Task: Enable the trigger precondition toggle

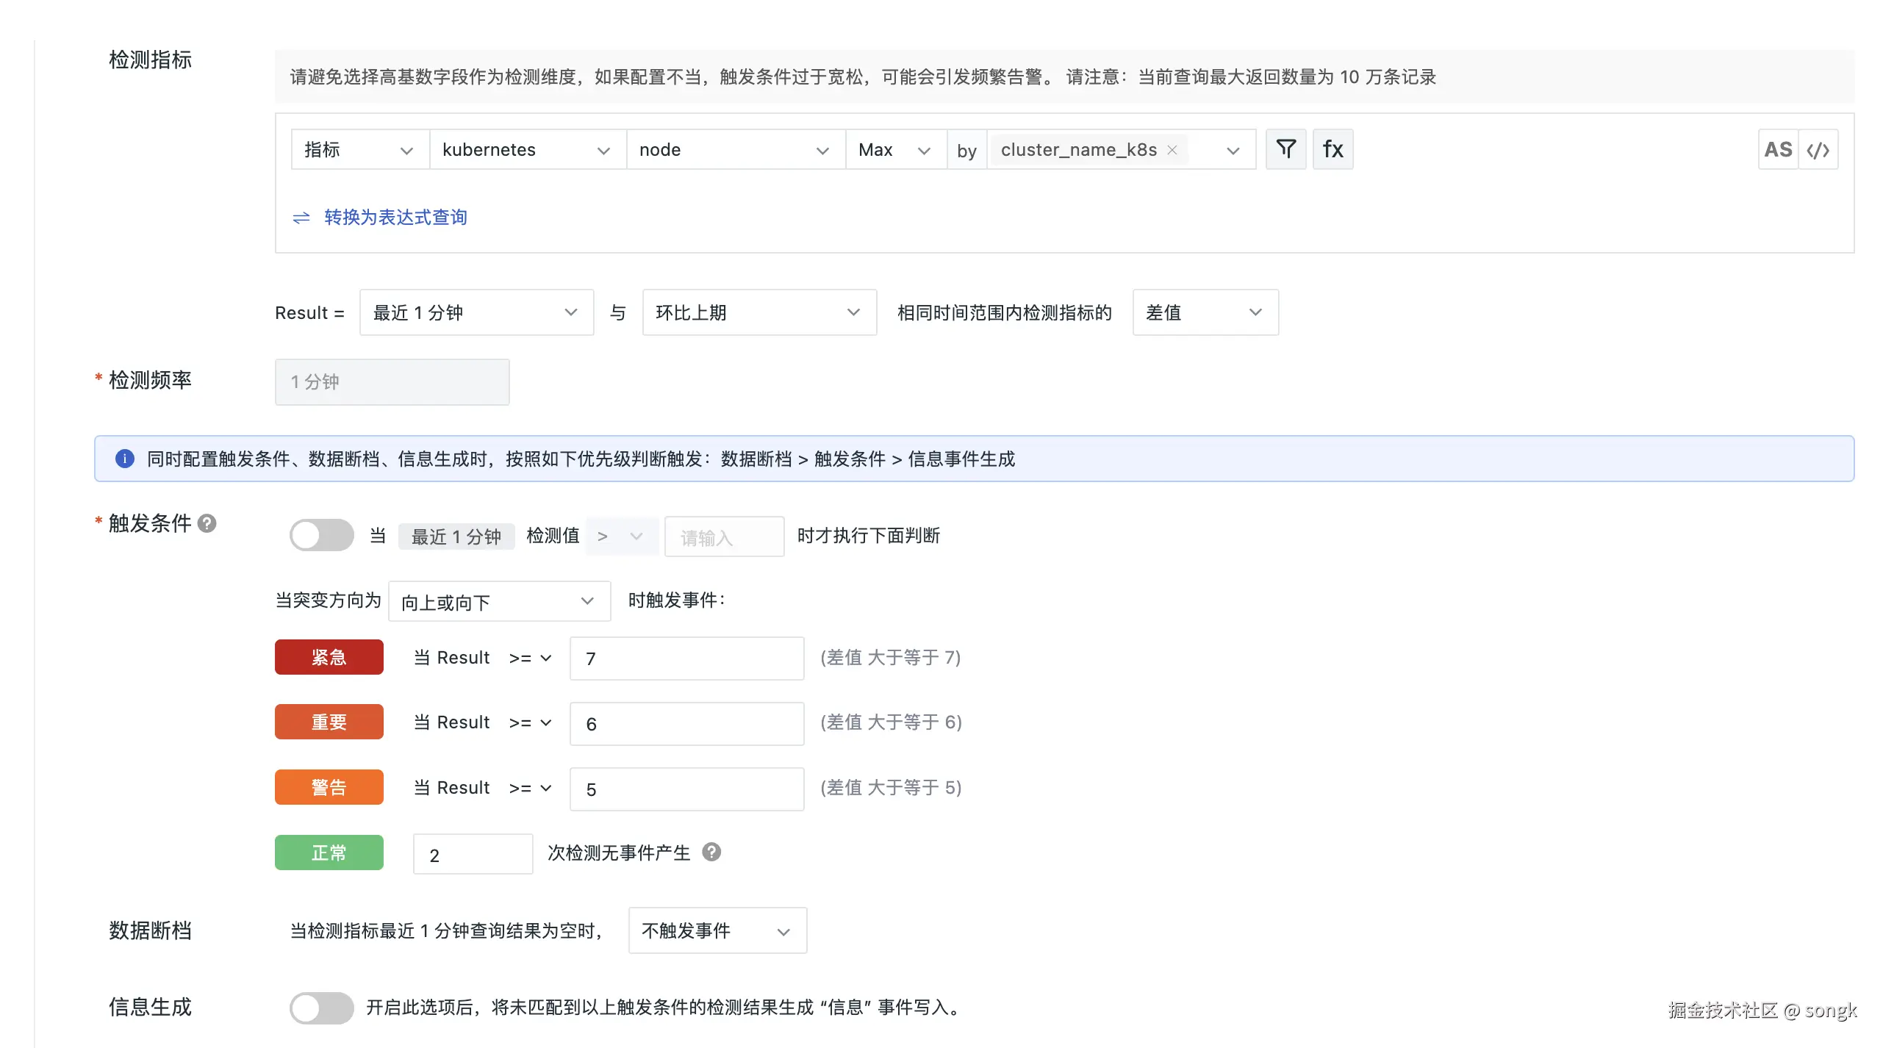Action: (x=321, y=535)
